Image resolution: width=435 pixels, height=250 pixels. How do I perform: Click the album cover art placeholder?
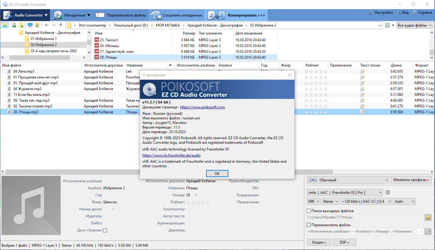click(x=31, y=205)
